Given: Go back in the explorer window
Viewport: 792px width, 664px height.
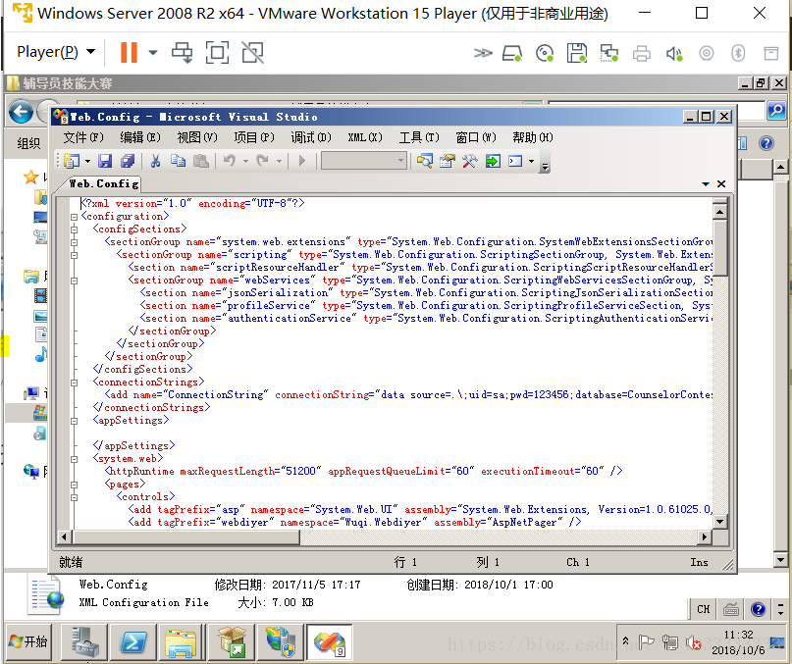Looking at the screenshot, I should [x=22, y=112].
